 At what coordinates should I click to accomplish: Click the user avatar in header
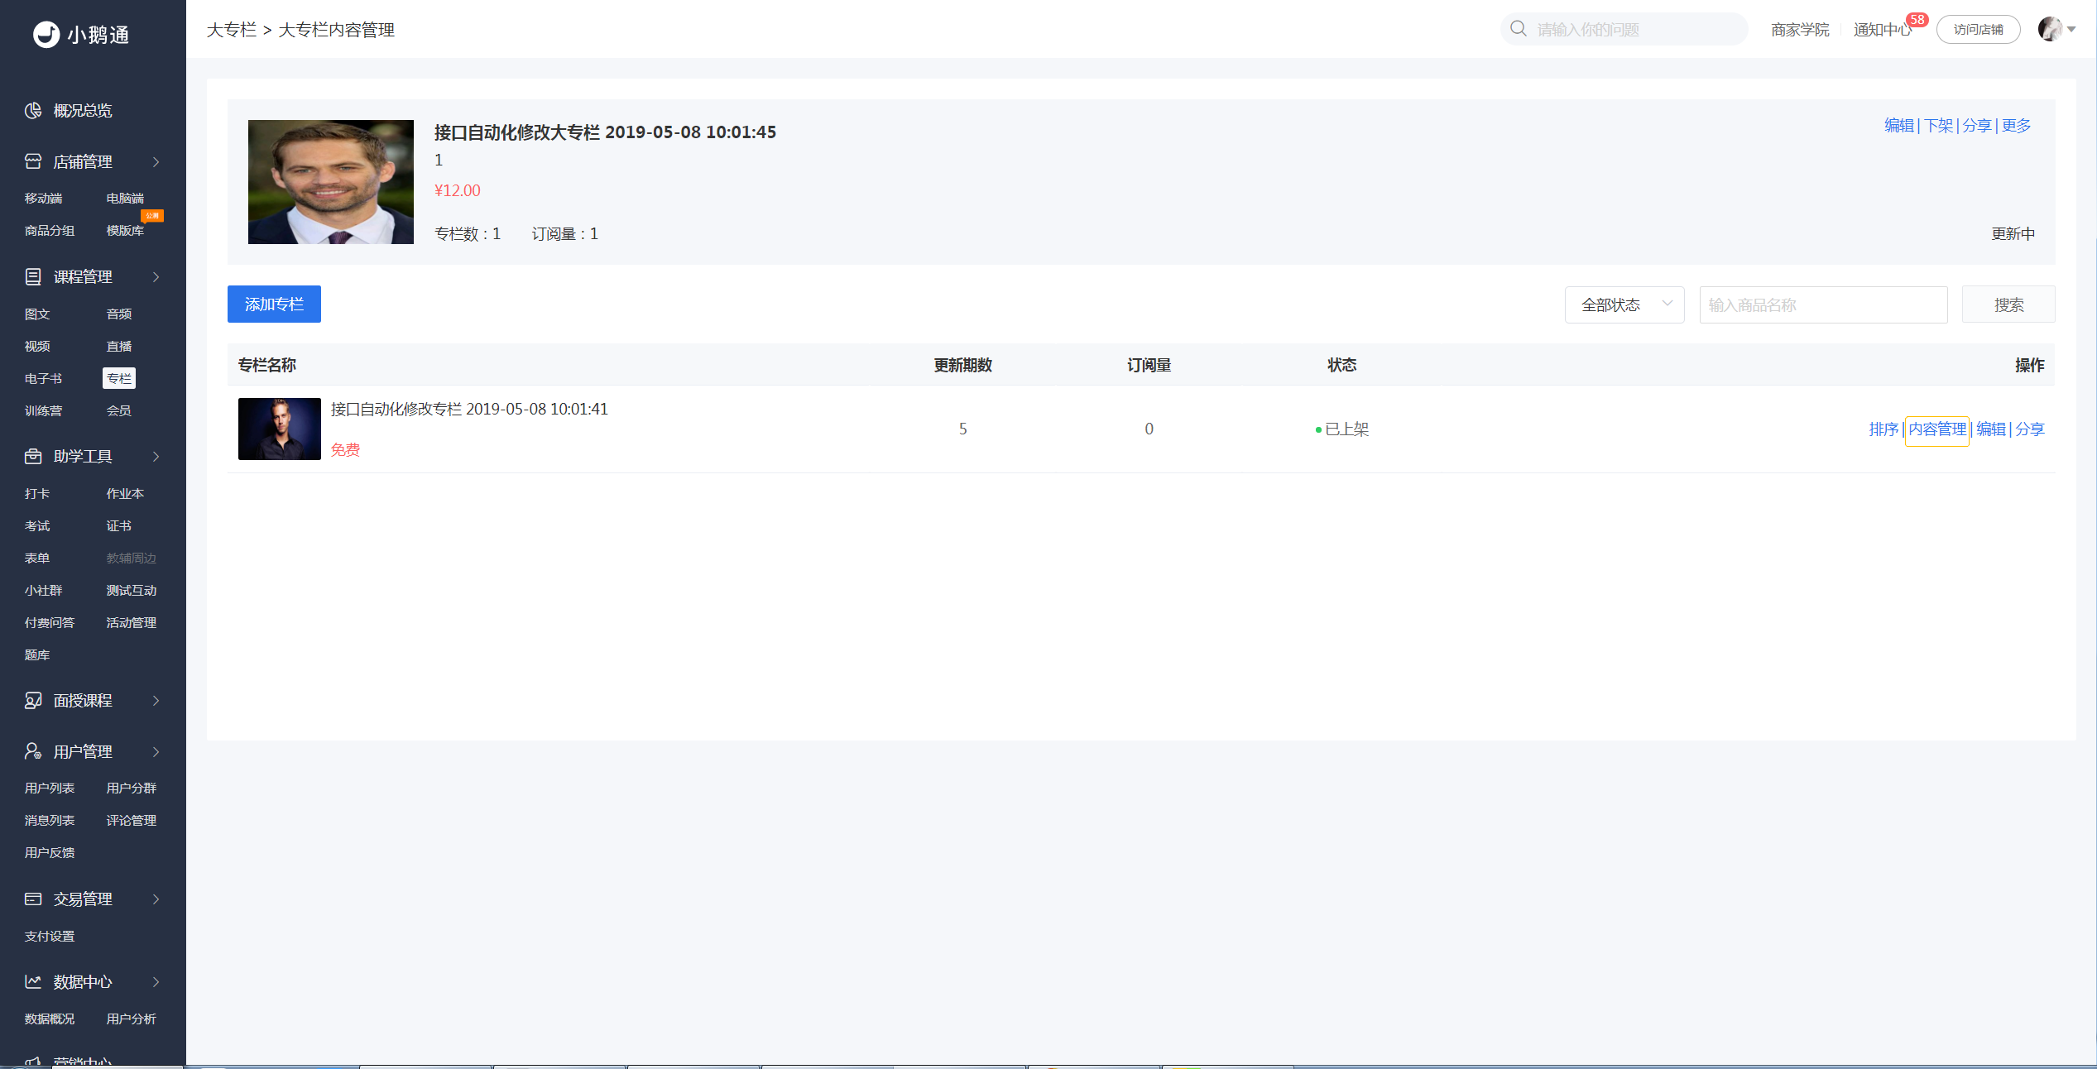[2050, 29]
